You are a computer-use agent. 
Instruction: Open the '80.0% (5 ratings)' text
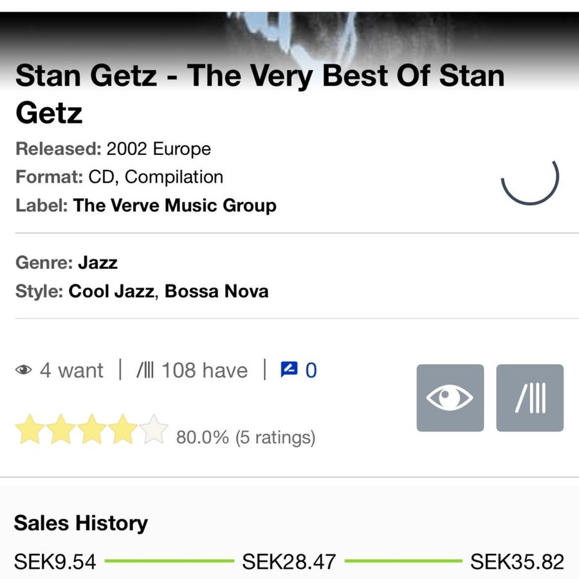(x=246, y=437)
